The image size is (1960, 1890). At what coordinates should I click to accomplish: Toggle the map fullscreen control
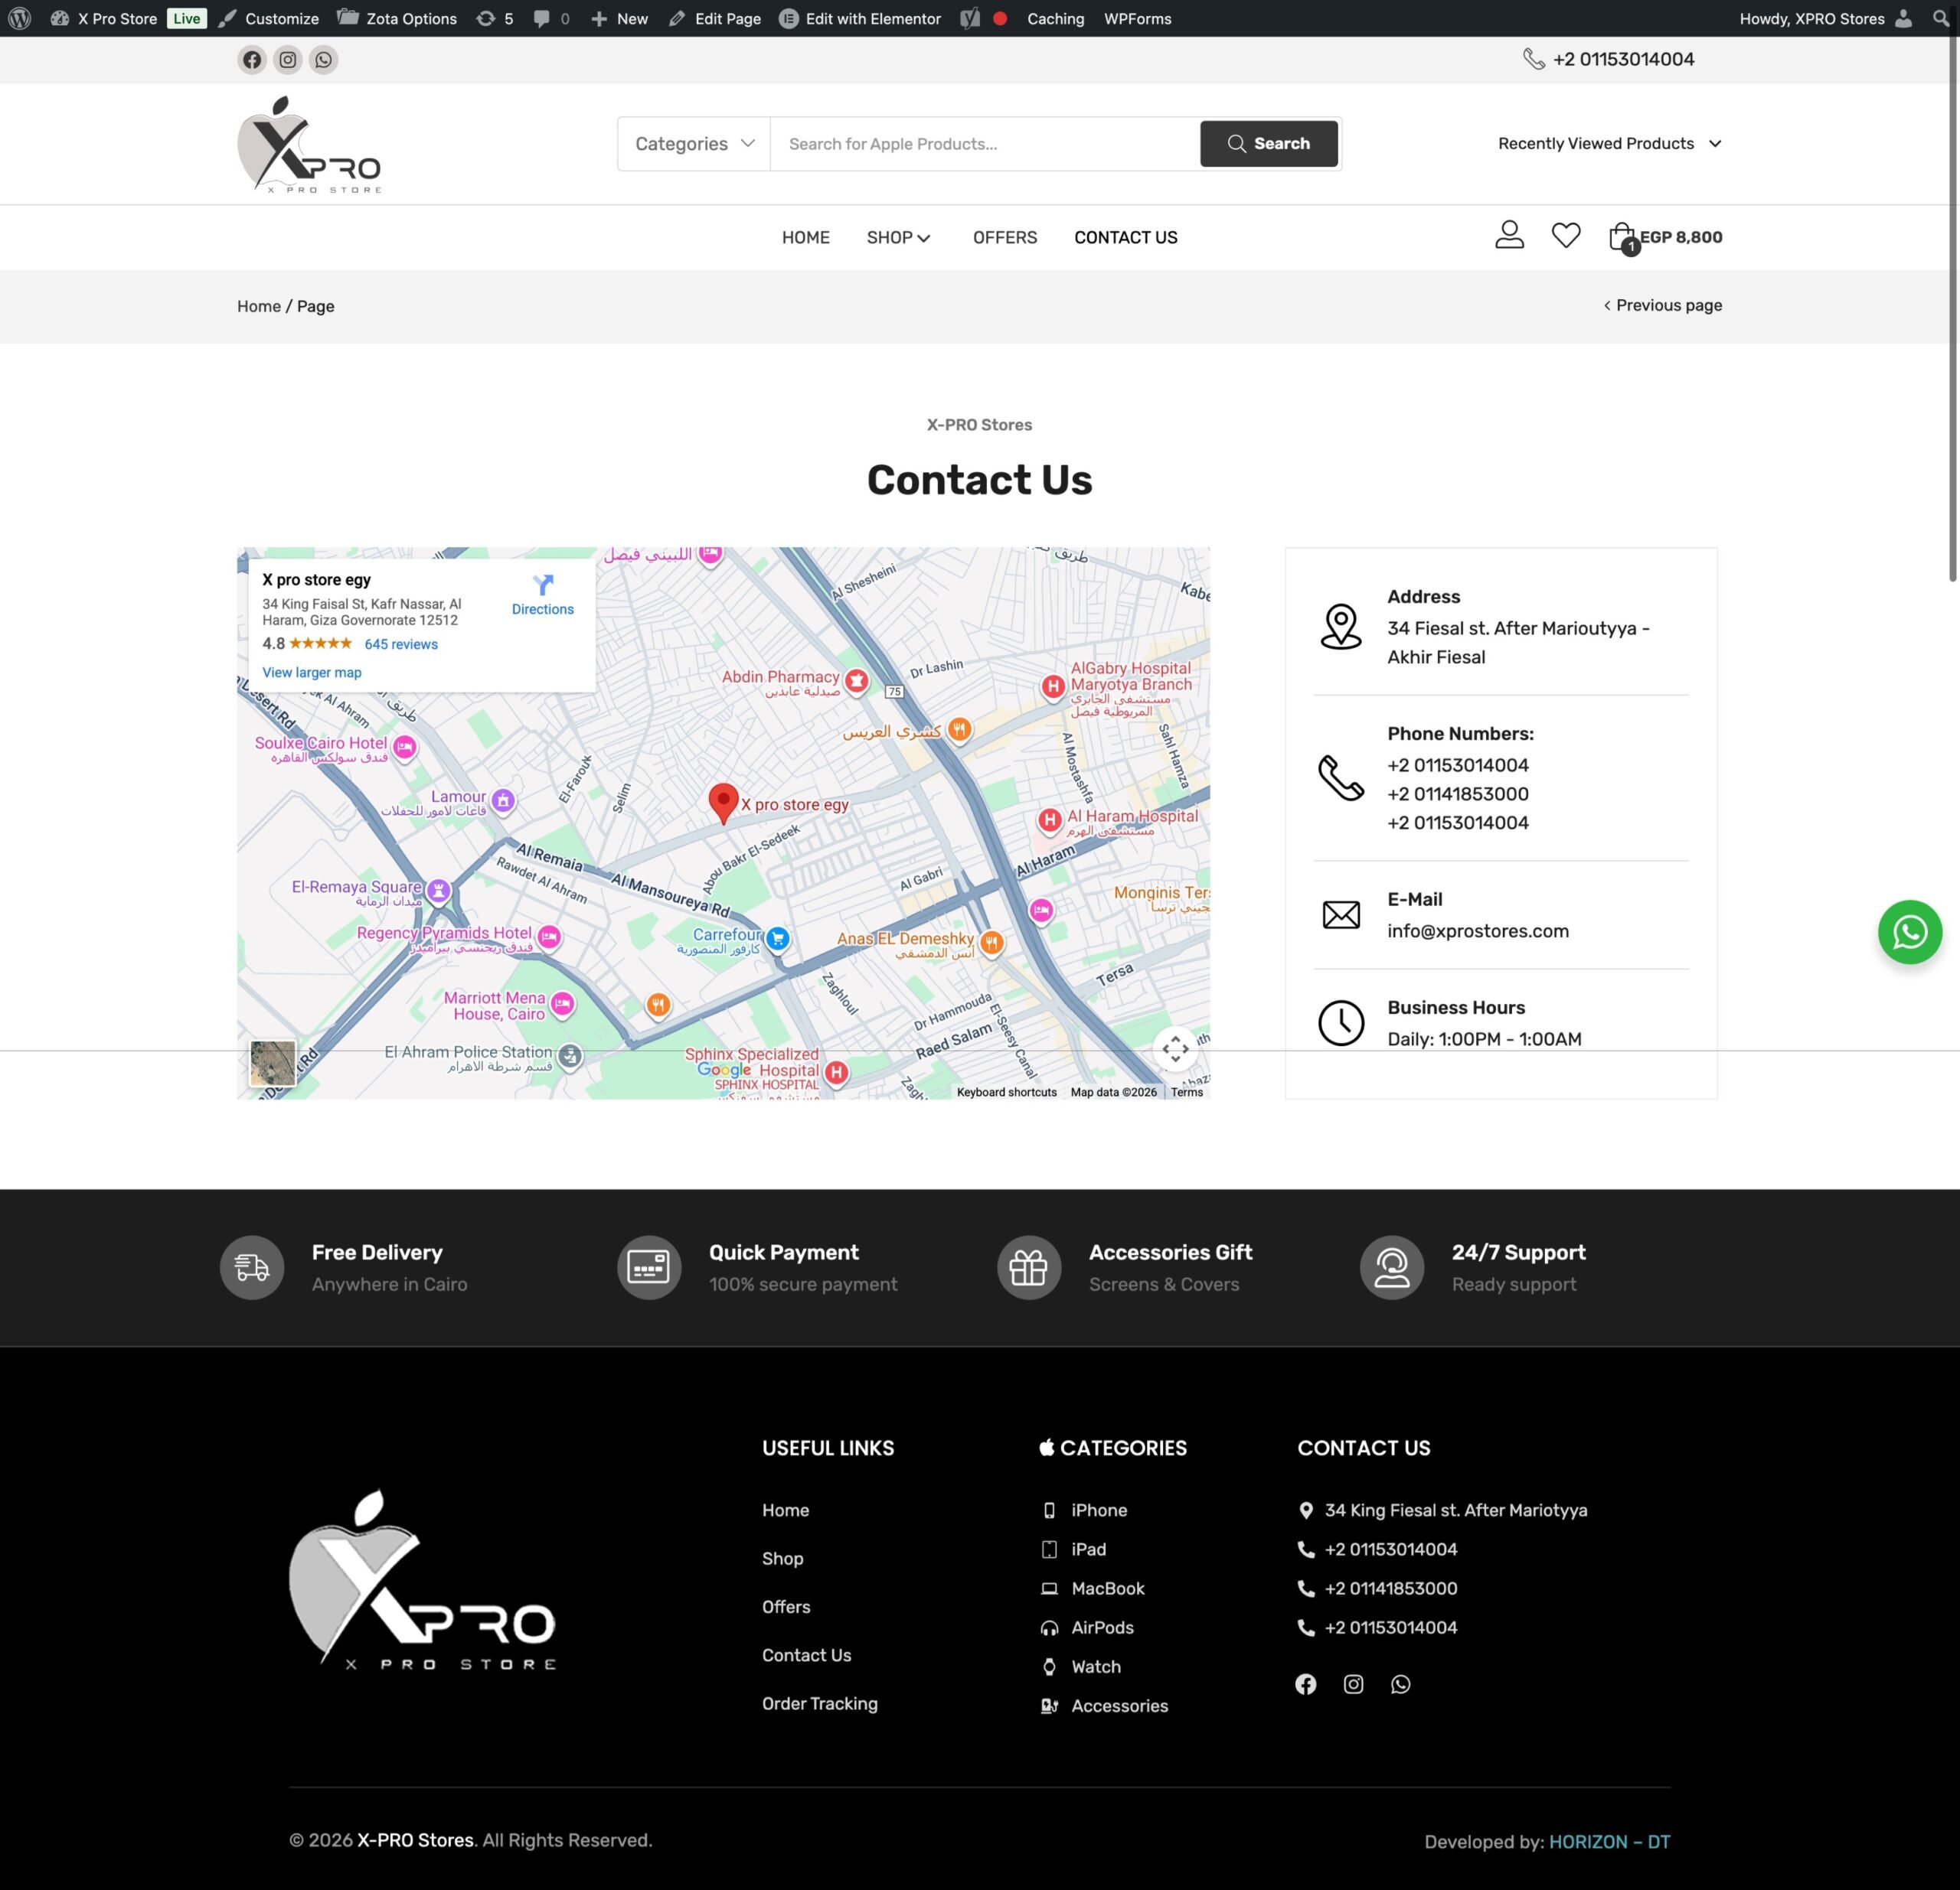pyautogui.click(x=1175, y=1049)
